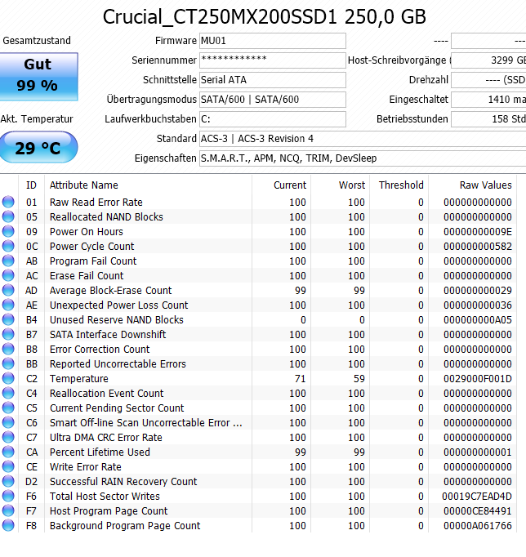The image size is (526, 557).
Task: Select the Raw Read Error Rate attribute name
Action: [96, 202]
